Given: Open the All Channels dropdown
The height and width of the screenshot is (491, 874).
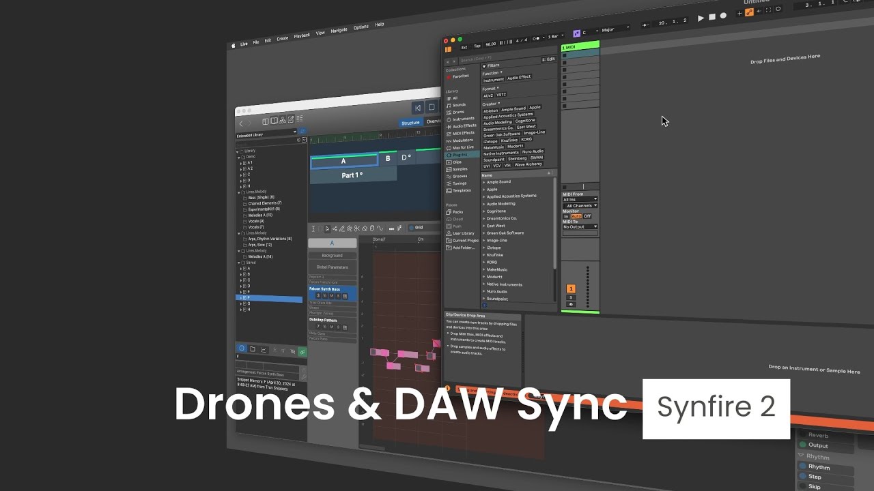Looking at the screenshot, I should point(580,205).
